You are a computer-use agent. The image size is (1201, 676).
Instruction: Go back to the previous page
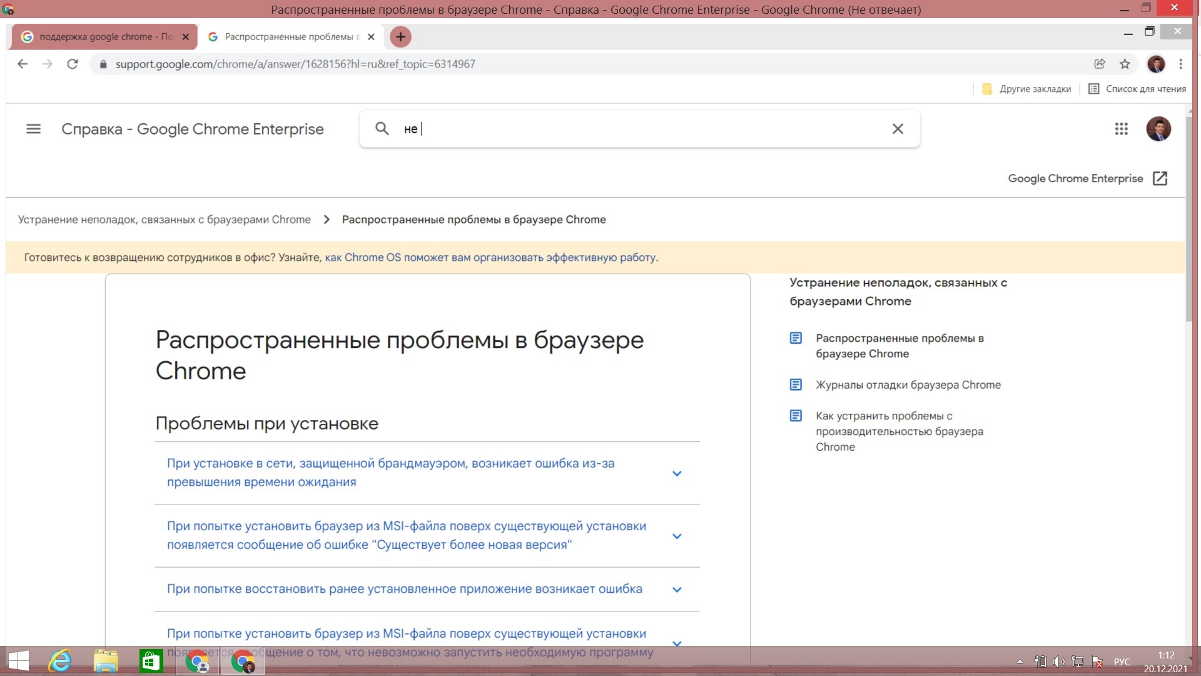pyautogui.click(x=23, y=64)
